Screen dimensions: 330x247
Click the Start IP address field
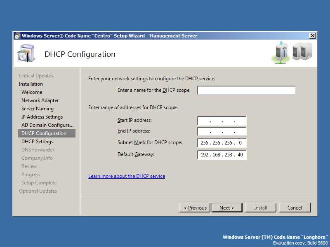tap(222, 121)
